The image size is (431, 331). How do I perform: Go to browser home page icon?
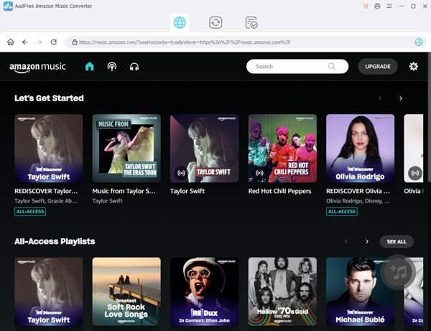(11, 42)
